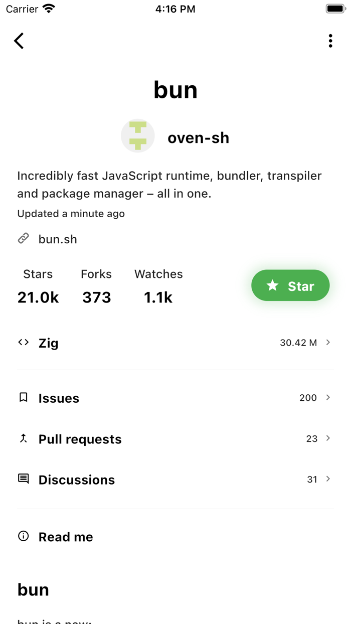Tap the bookmark icon beside Issues

[x=23, y=397]
